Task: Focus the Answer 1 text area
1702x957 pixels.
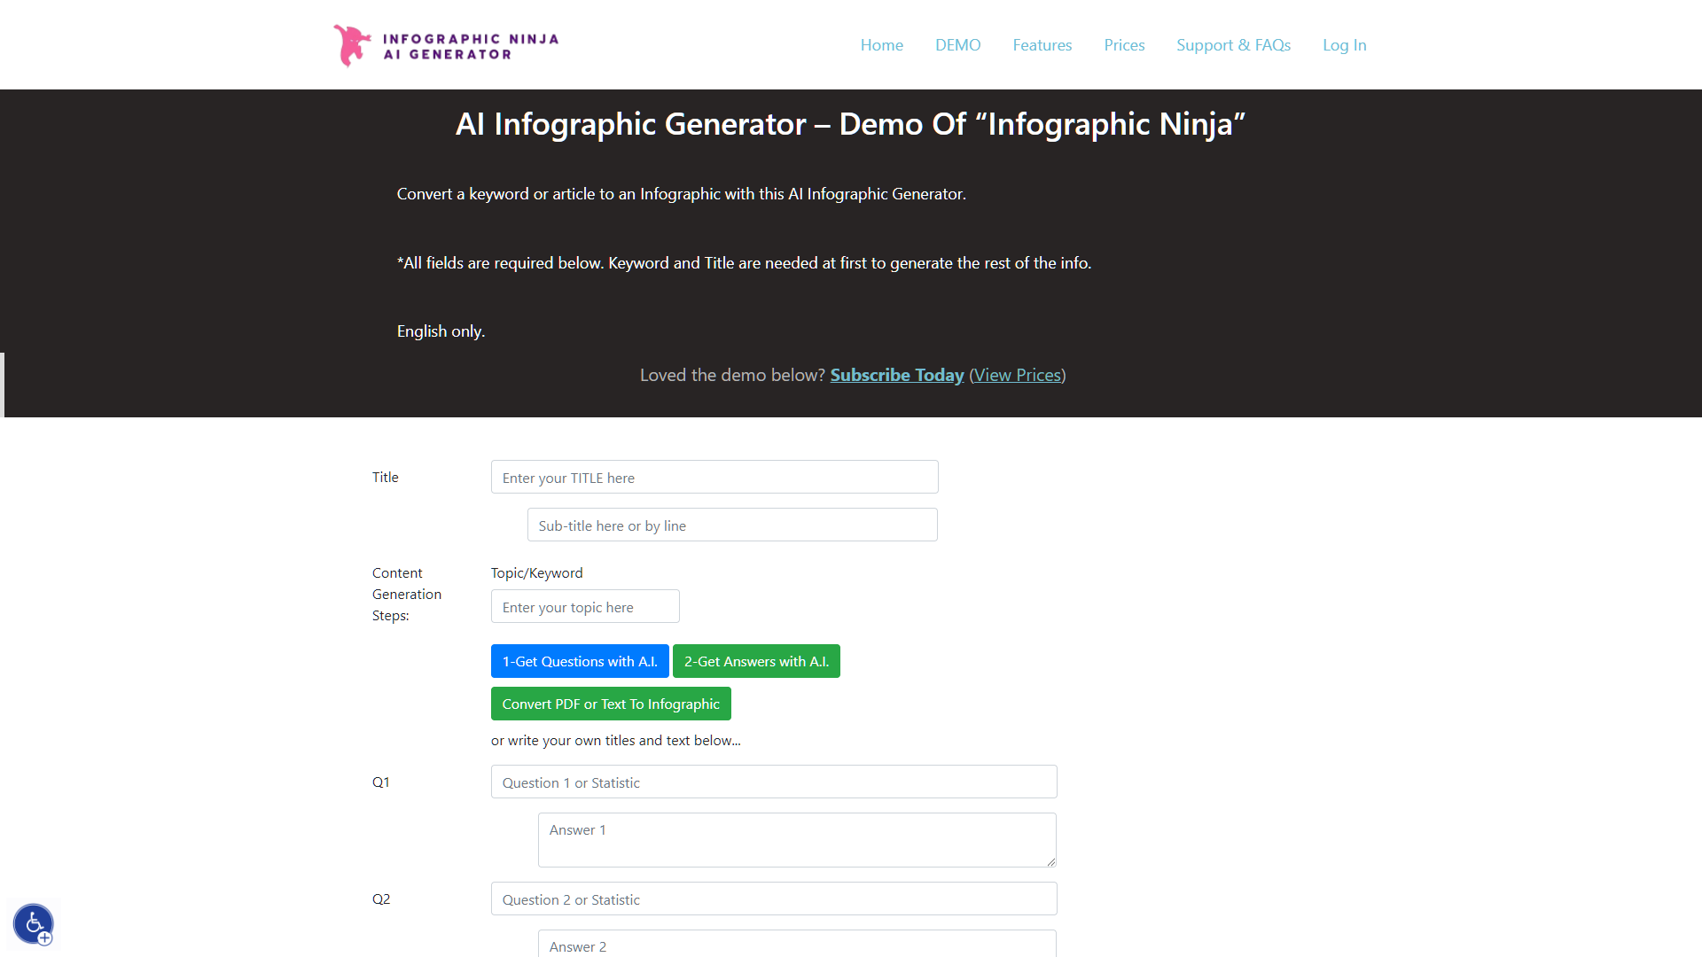Action: 796,839
